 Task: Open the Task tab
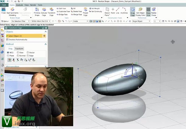[x=4, y=5]
